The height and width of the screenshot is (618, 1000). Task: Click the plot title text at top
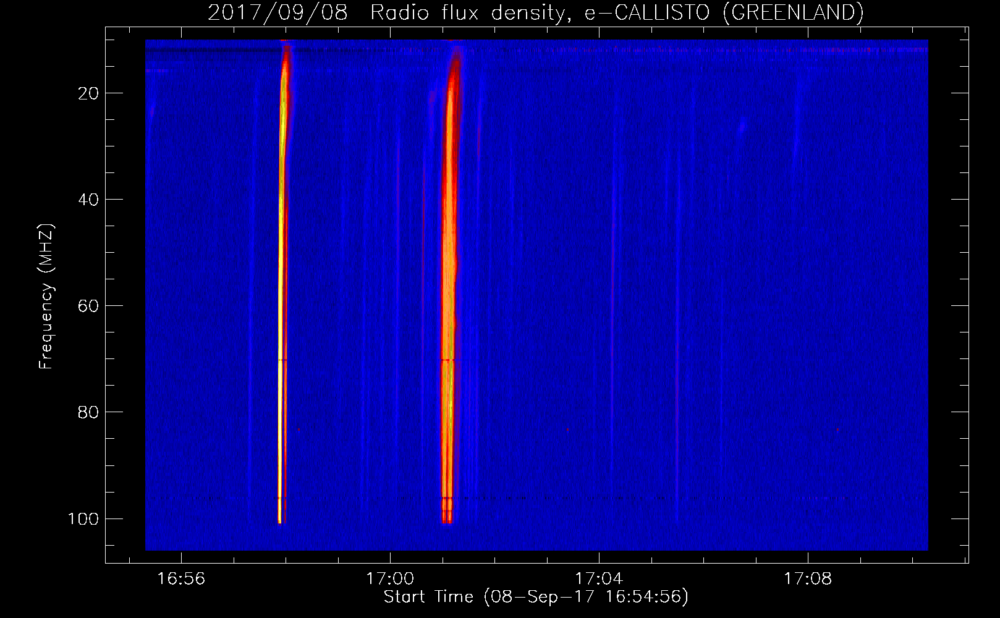[535, 12]
